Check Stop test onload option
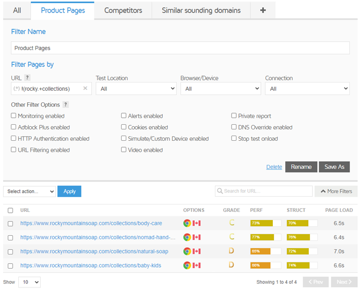Image resolution: width=362 pixels, height=290 pixels. [x=234, y=138]
